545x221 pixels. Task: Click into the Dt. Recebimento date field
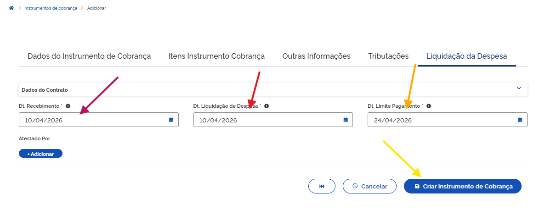coord(92,120)
